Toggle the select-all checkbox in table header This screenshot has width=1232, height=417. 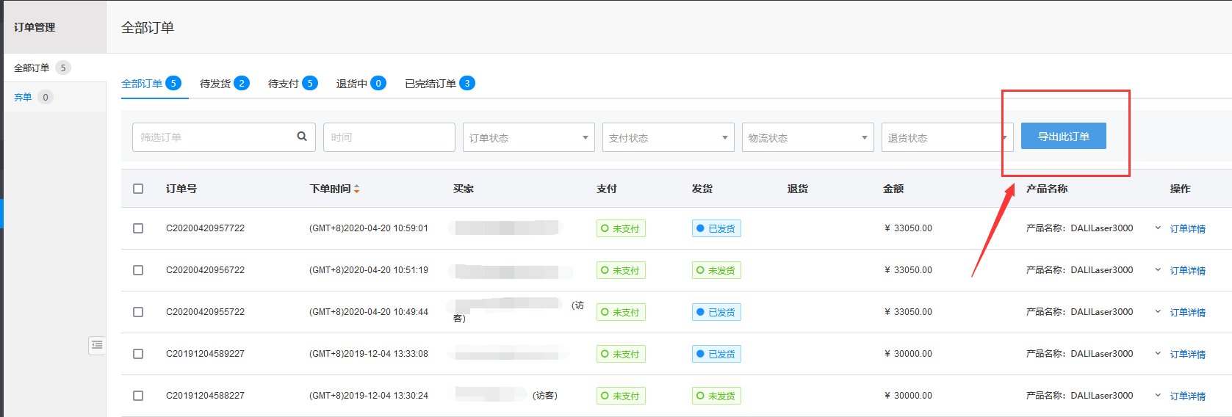pyautogui.click(x=138, y=189)
